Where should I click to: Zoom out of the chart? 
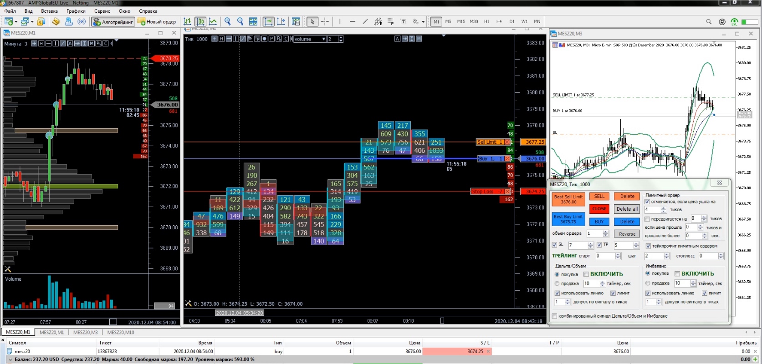click(240, 21)
